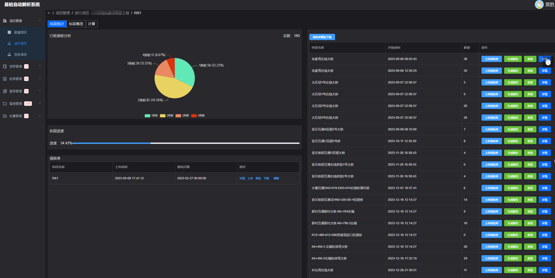Click the 报检单模板下载 button

point(322,37)
